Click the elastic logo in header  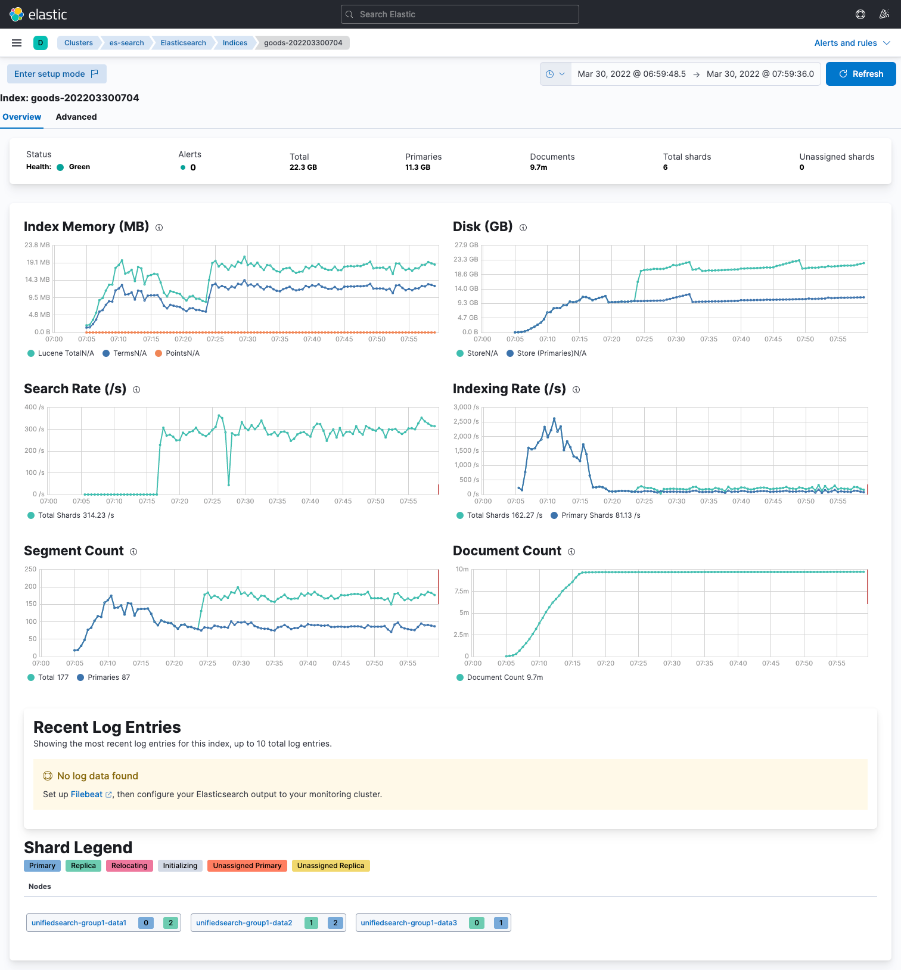[x=39, y=14]
